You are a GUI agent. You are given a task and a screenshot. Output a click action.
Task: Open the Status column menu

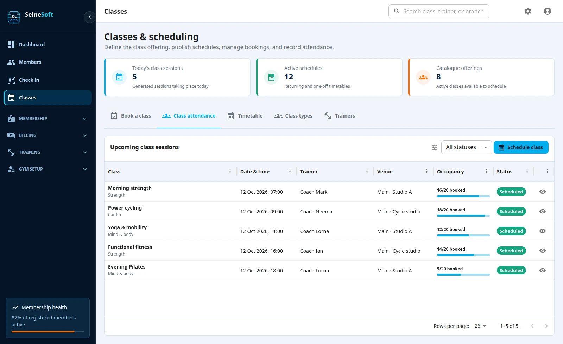527,171
